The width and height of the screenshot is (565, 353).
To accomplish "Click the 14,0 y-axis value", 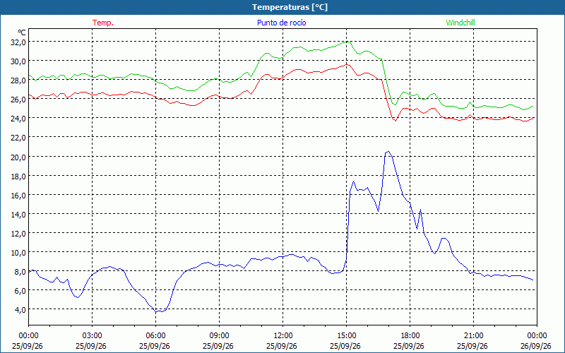I will 19,215.
